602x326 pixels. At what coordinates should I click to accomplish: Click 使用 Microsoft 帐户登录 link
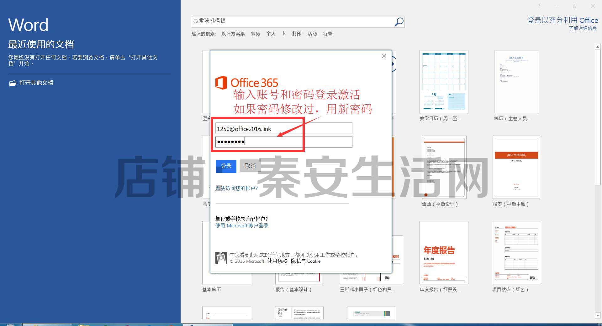[x=242, y=225]
